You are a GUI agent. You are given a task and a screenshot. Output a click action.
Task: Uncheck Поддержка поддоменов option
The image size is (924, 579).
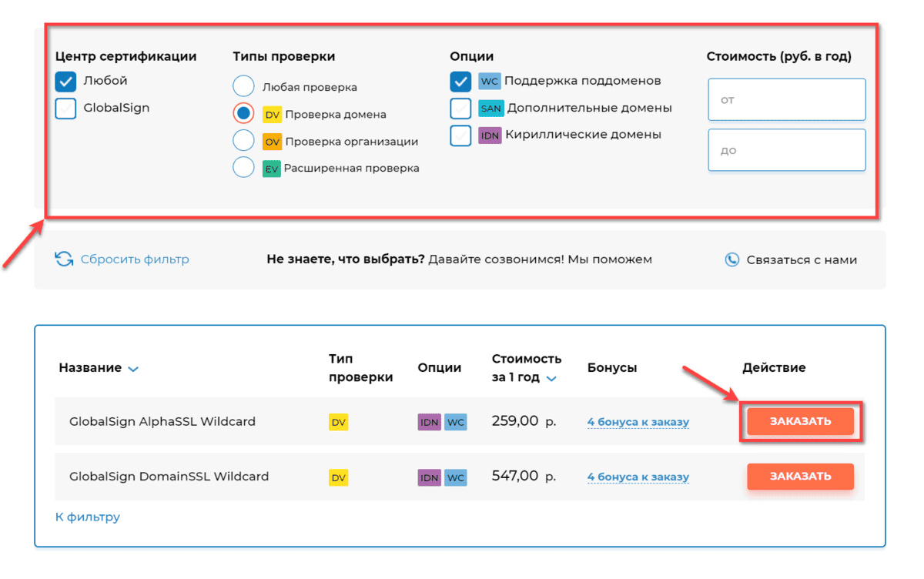pos(460,81)
